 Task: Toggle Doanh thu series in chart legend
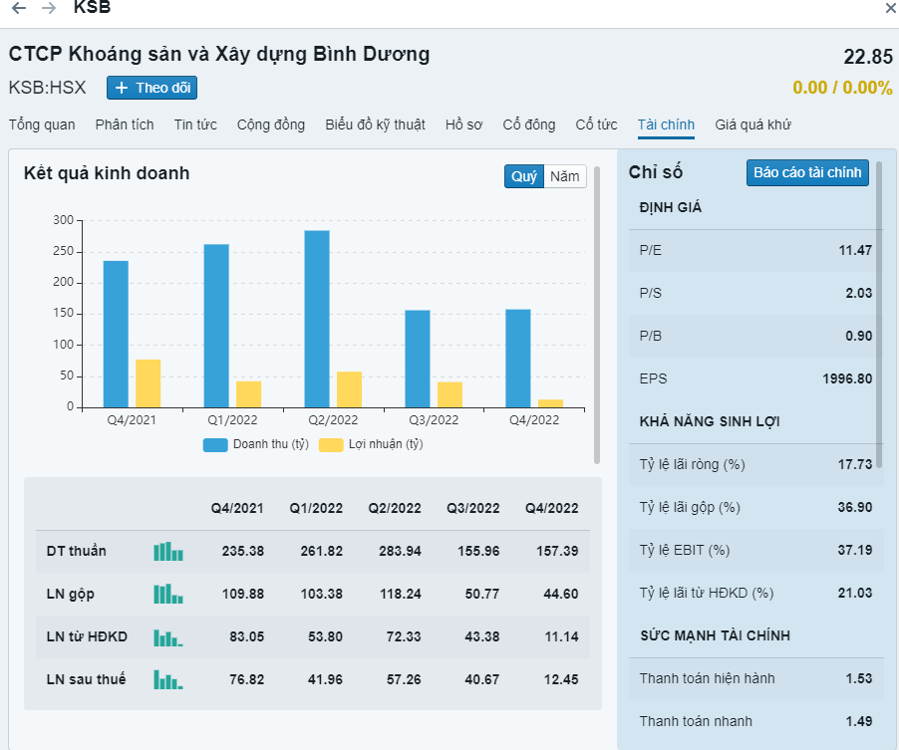[x=256, y=444]
